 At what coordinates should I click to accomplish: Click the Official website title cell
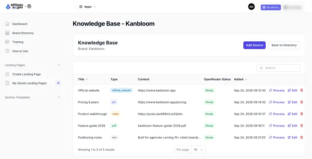[x=89, y=90]
